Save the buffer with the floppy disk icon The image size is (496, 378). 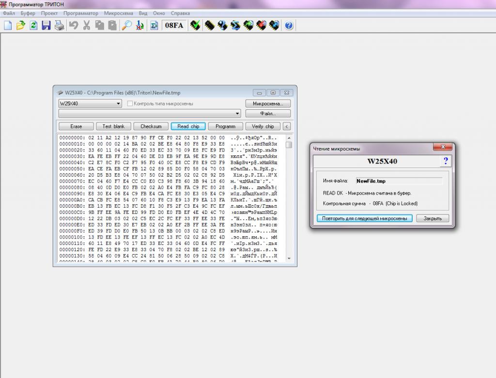tap(46, 26)
